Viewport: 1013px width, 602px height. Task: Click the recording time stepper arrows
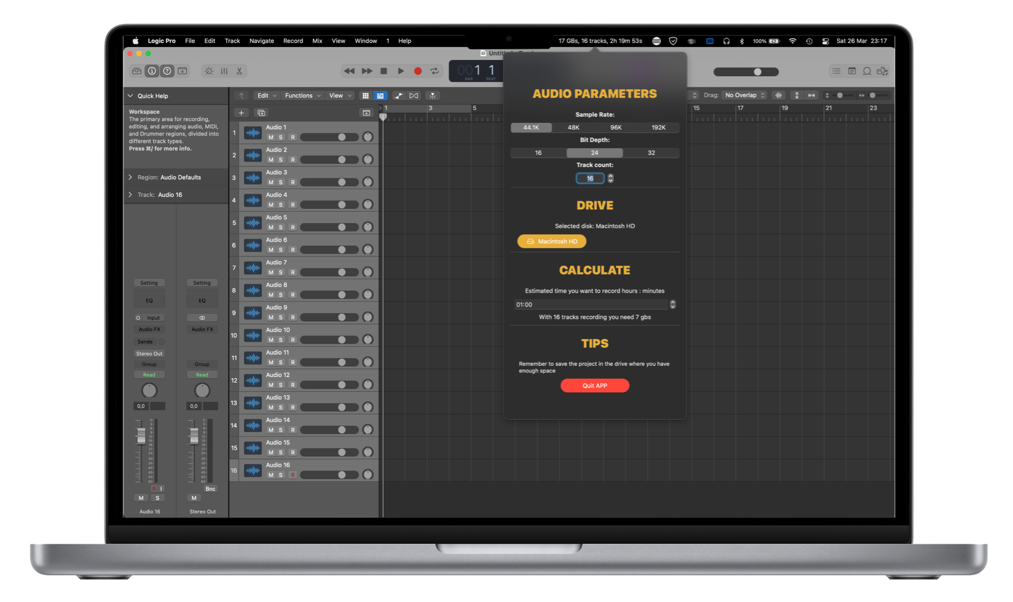673,305
